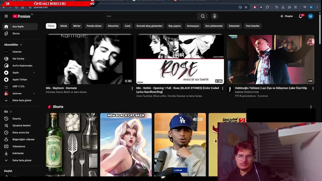Image resolution: width=322 pixels, height=181 pixels.
Task: Open Daha sonra izle list
Action: (x=20, y=132)
